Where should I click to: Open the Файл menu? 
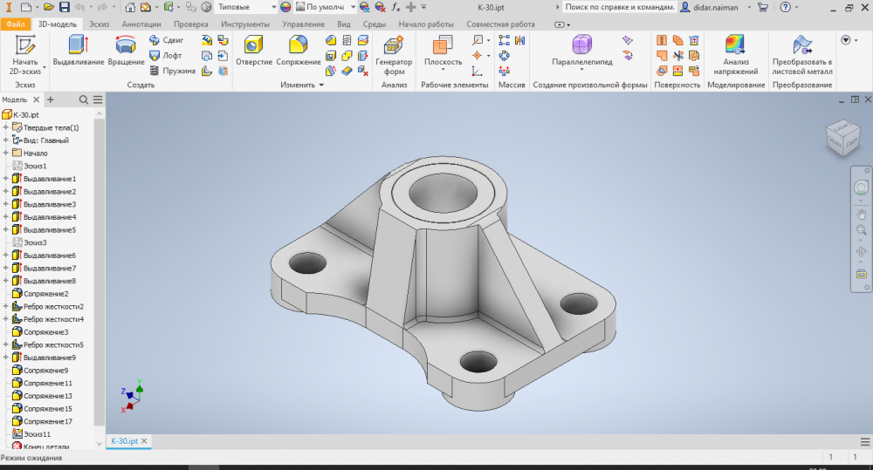(16, 24)
